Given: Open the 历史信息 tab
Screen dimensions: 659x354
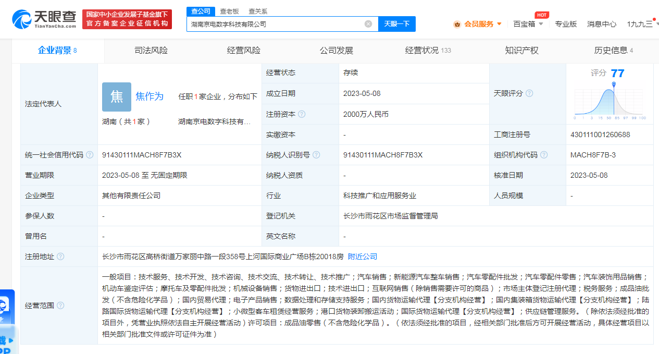Looking at the screenshot, I should (614, 51).
